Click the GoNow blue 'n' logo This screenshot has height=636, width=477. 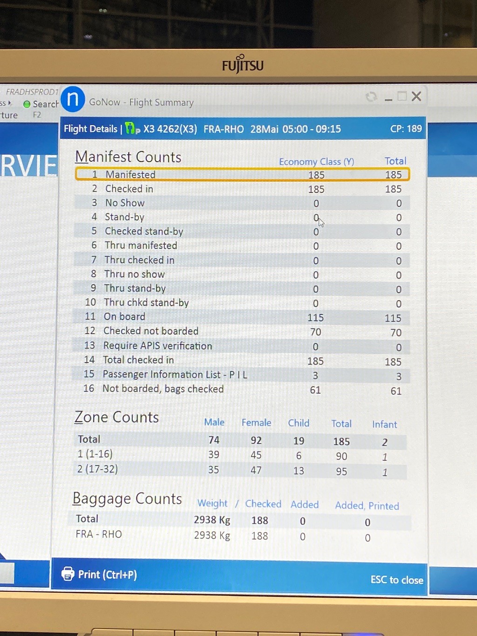[73, 99]
